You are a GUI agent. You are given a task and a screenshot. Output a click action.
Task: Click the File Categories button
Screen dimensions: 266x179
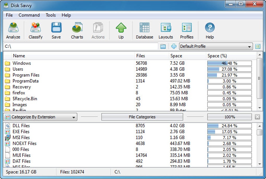(142, 117)
